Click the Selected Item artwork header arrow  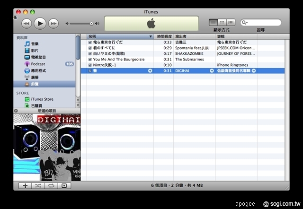coord(16,111)
